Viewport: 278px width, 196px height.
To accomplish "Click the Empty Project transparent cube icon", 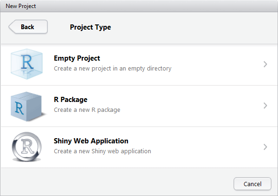I will click(x=26, y=64).
